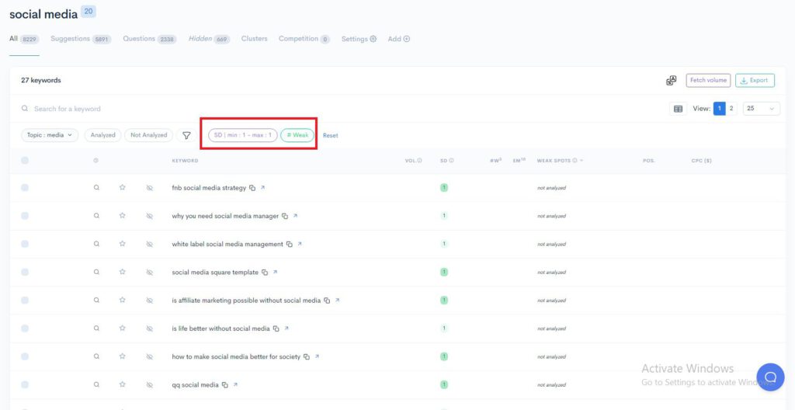Check the fnb social media strategy row
The height and width of the screenshot is (410, 795).
tap(25, 188)
